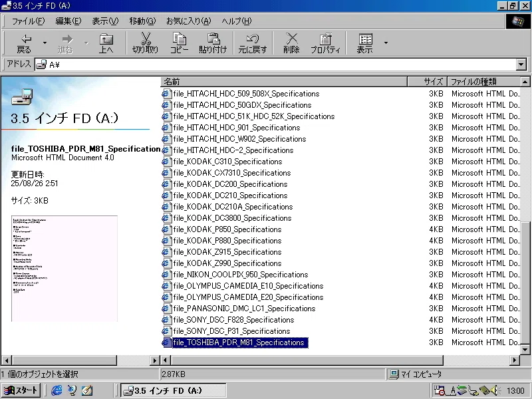The height and width of the screenshot is (399, 532).
Task: Click the address field showing A:¥
Action: pyautogui.click(x=275, y=65)
